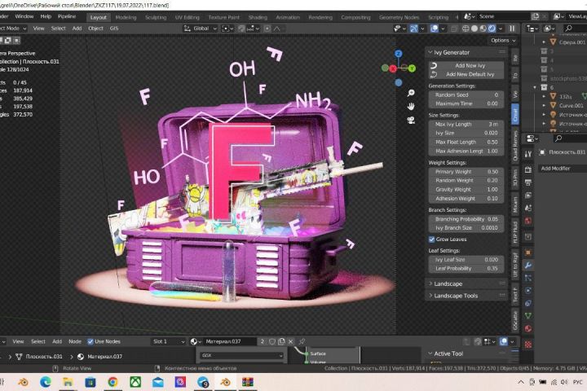This screenshot has width=587, height=391.
Task: Toggle the Use Nodes checkbox
Action: (90, 341)
